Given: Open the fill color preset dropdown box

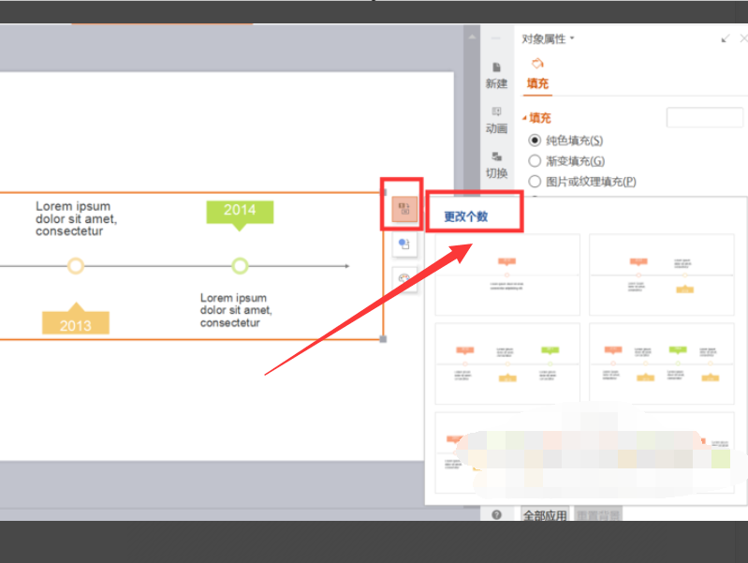Looking at the screenshot, I should tap(705, 117).
